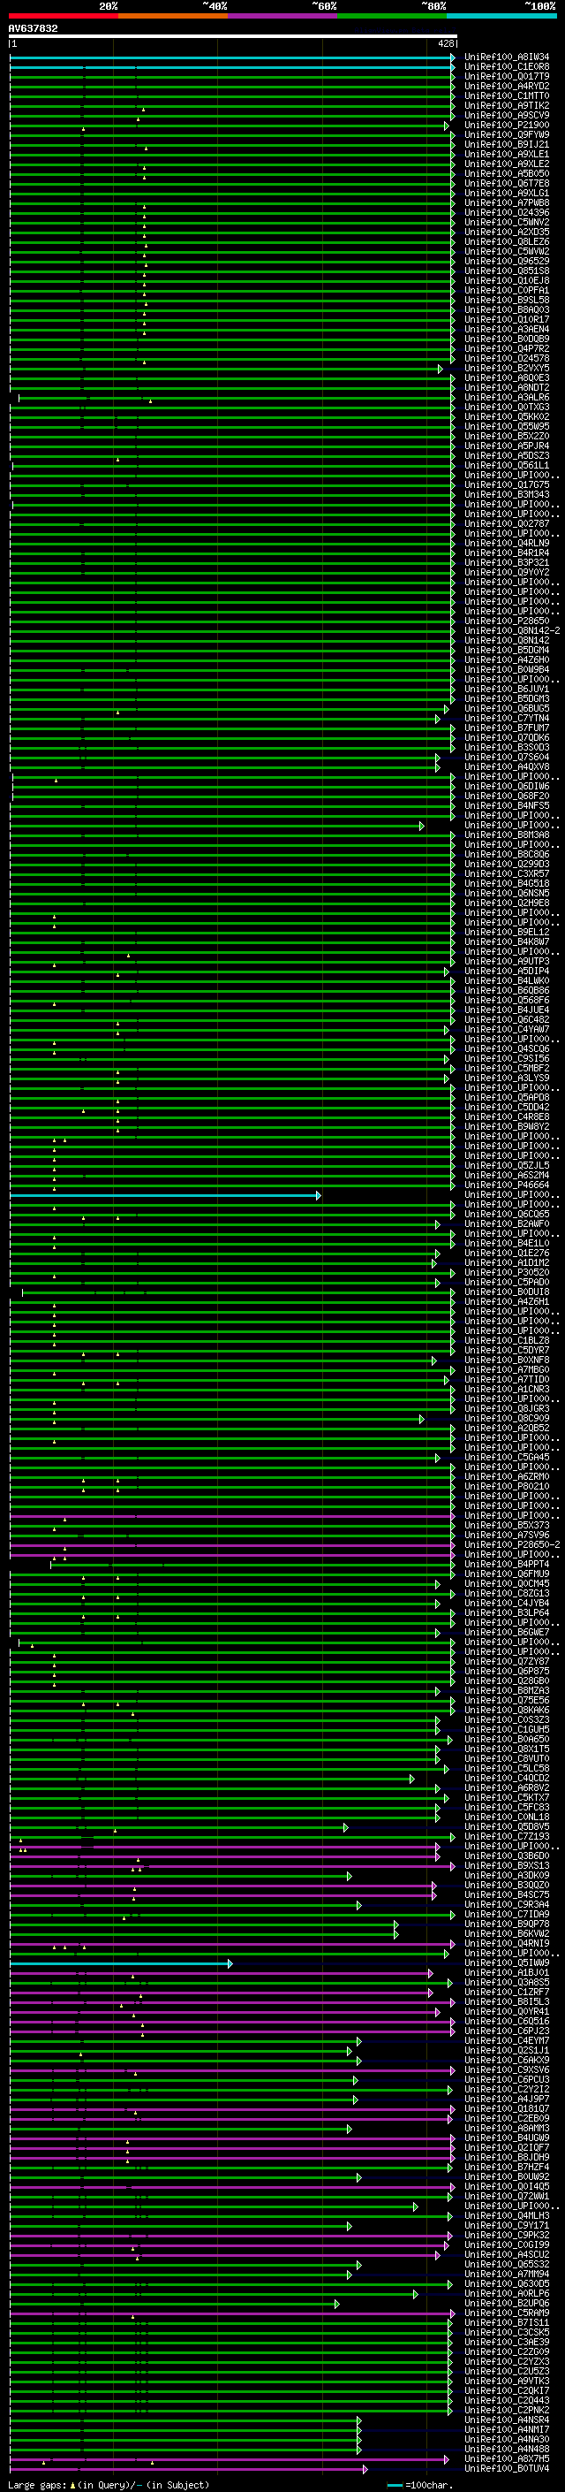Image resolution: width=565 pixels, height=2492 pixels.
Task: Select hit label UniRef100_B6GWE7
Action: click(x=507, y=1632)
